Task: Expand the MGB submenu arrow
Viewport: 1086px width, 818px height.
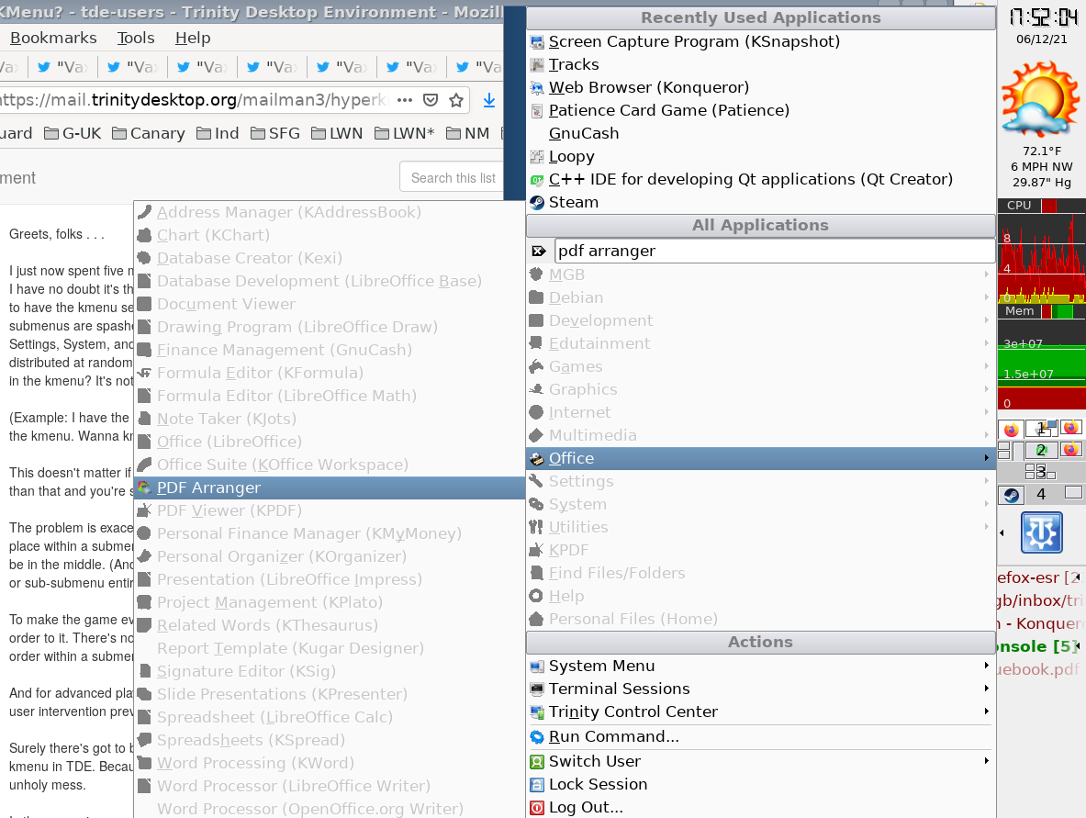Action: coord(986,275)
